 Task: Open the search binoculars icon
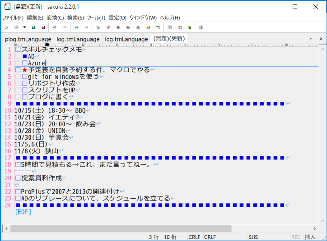pyautogui.click(x=98, y=27)
